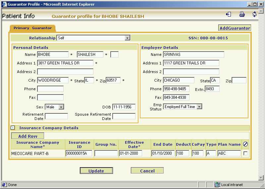Image resolution: width=265 pixels, height=189 pixels.
Task: Click the last name field BHOBE
Action: tap(53, 55)
